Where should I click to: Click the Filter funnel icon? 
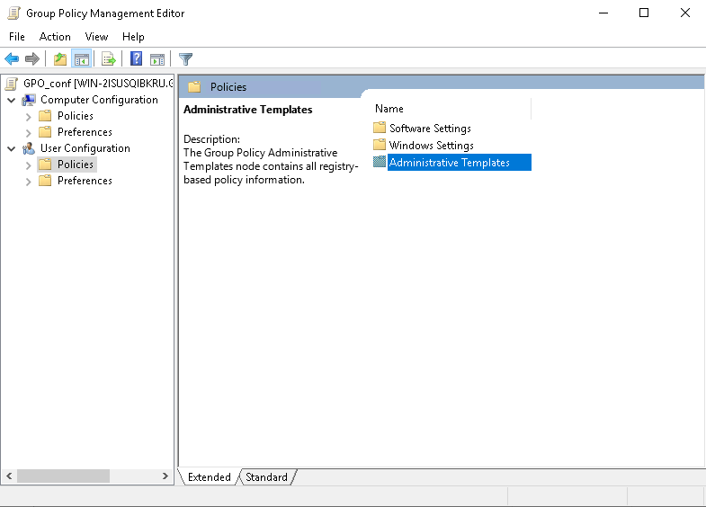(186, 59)
